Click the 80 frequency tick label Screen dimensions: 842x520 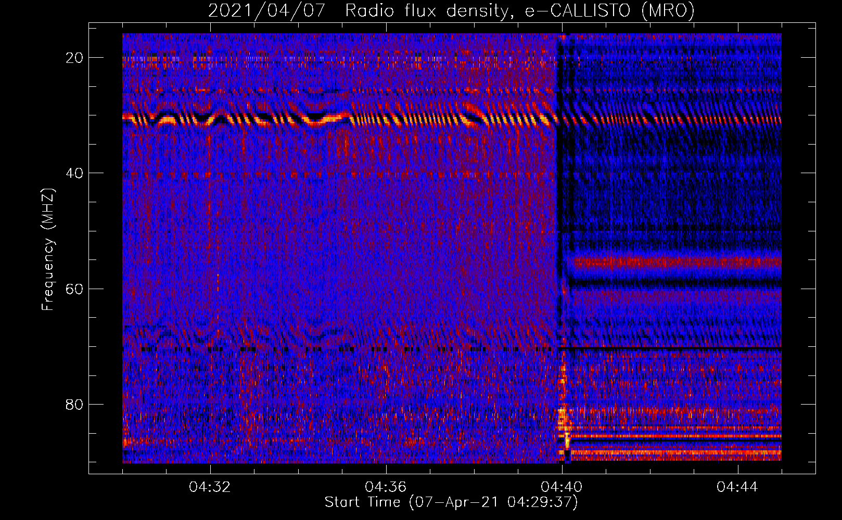tap(75, 404)
